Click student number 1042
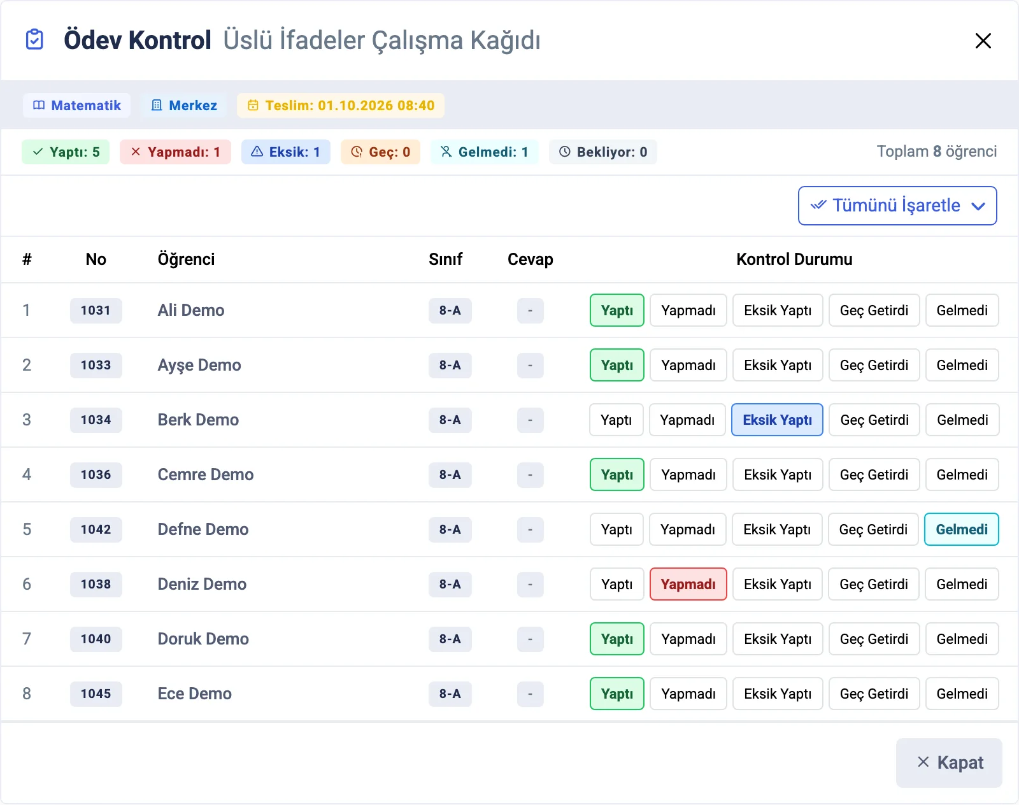This screenshot has height=805, width=1019. [96, 529]
